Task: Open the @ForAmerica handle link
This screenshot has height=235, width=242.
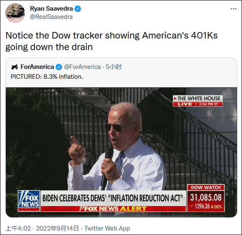Action: click(x=82, y=67)
